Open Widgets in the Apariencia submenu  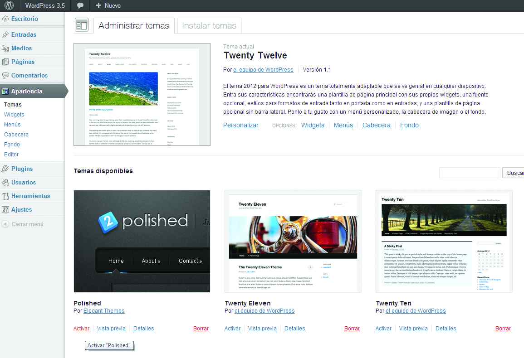pos(14,115)
